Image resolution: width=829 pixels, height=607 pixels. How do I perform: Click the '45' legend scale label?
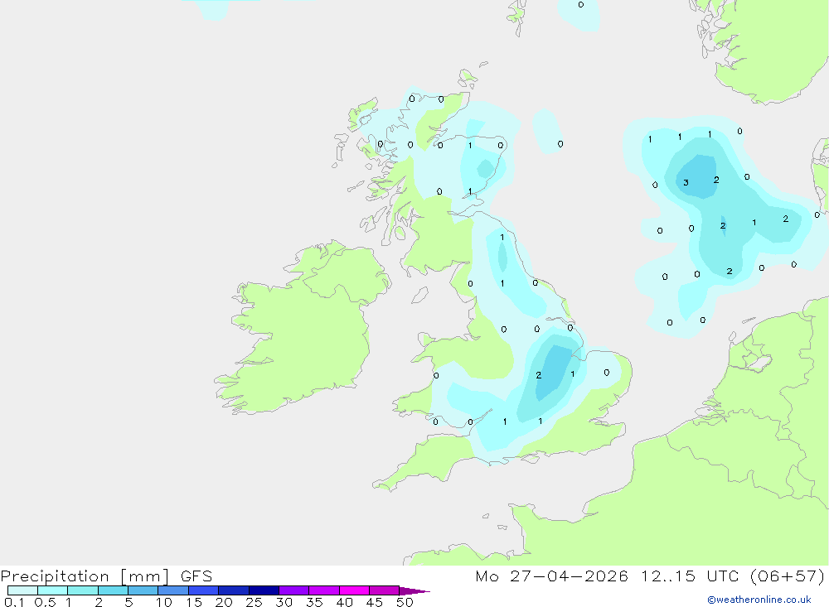pos(375,602)
